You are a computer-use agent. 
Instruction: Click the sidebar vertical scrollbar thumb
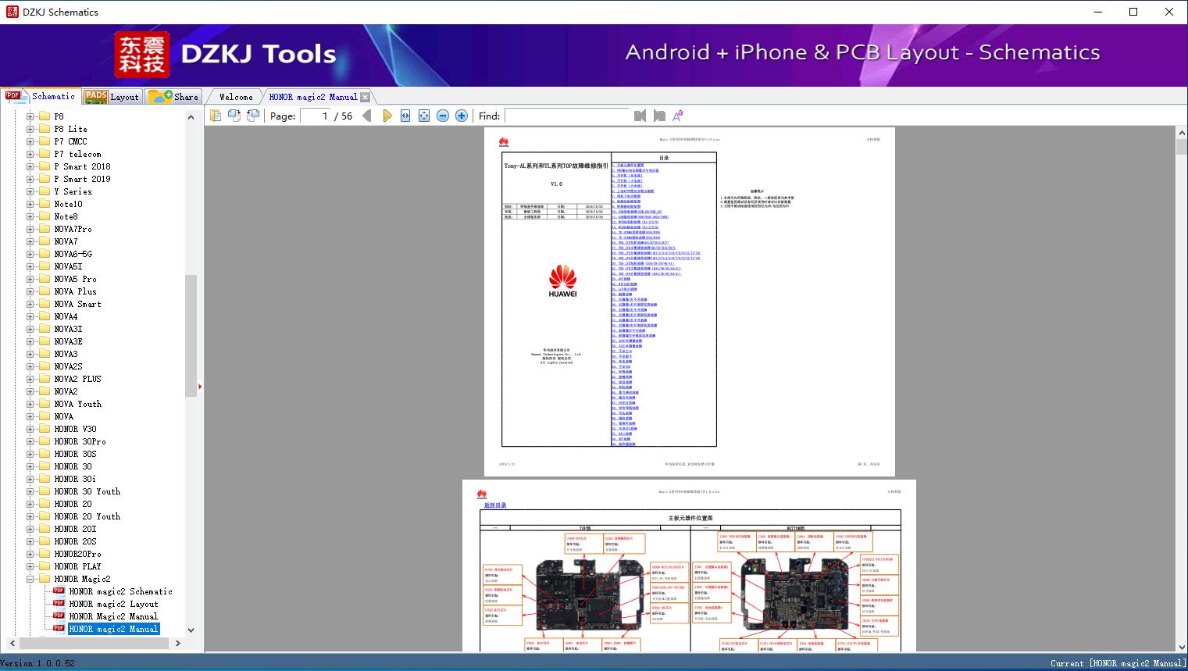tap(191, 336)
